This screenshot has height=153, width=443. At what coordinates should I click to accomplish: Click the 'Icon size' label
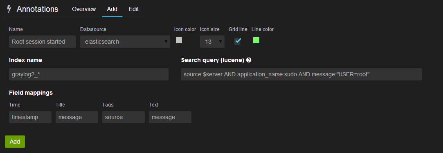(209, 29)
